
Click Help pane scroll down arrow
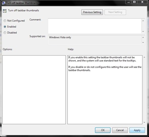click(x=144, y=122)
